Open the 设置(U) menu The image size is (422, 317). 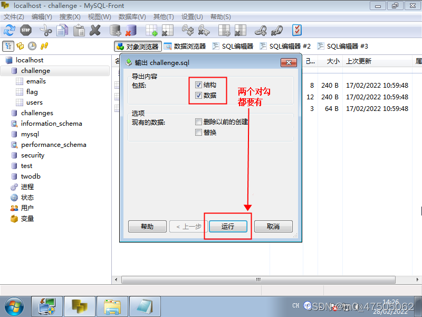point(192,17)
